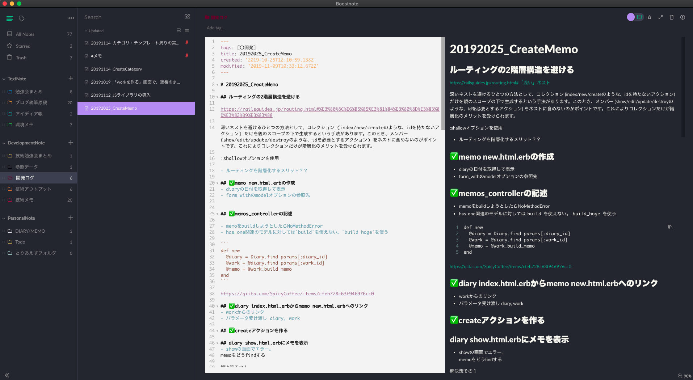Image resolution: width=693 pixels, height=380 pixels.
Task: Open the qiita.com SpicyCoffee article link
Action: [x=510, y=266]
